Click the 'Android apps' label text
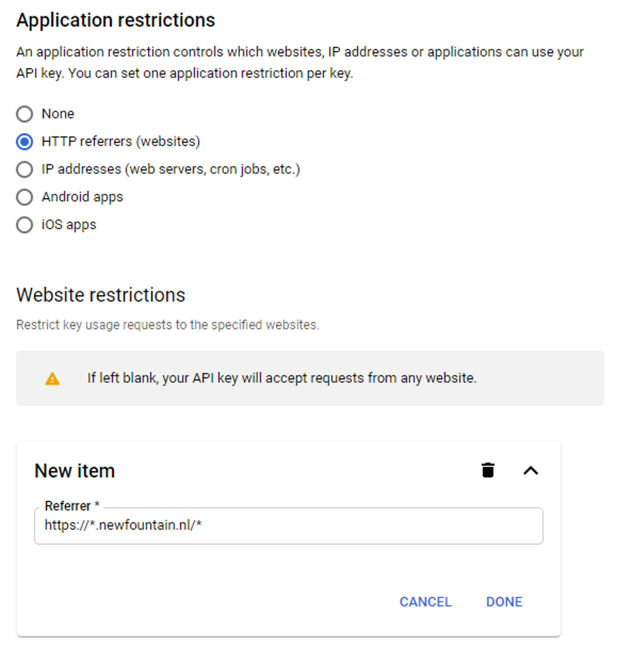 (83, 197)
